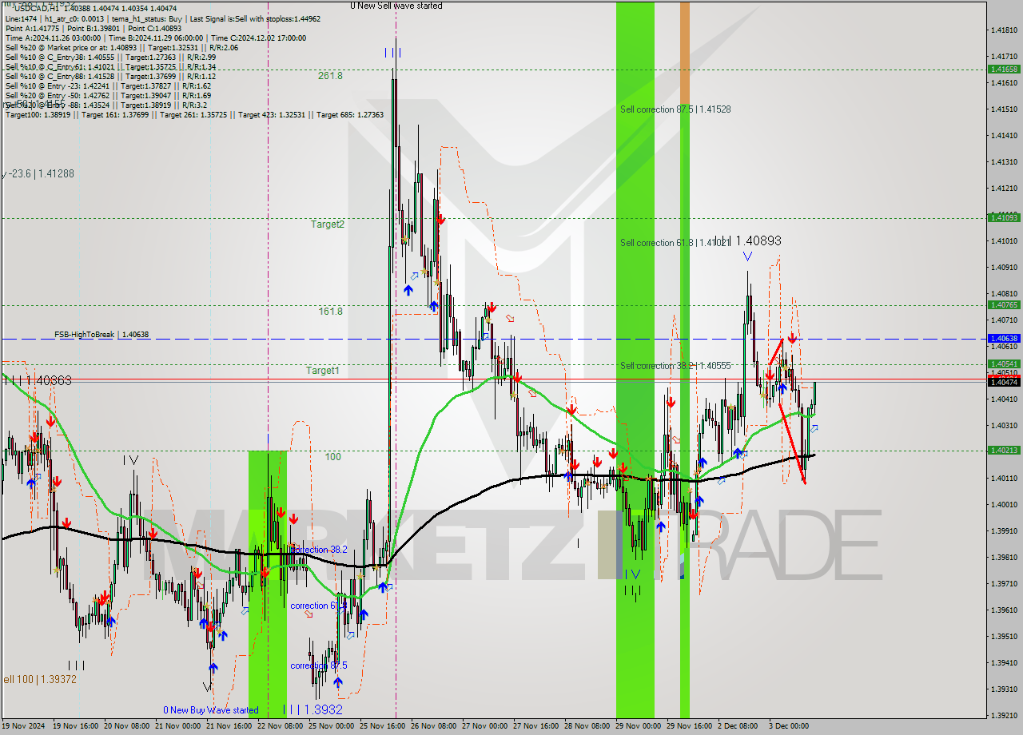Click the 'Sell %10 @ Entry -23' row
The image size is (1023, 735).
coord(108,85)
